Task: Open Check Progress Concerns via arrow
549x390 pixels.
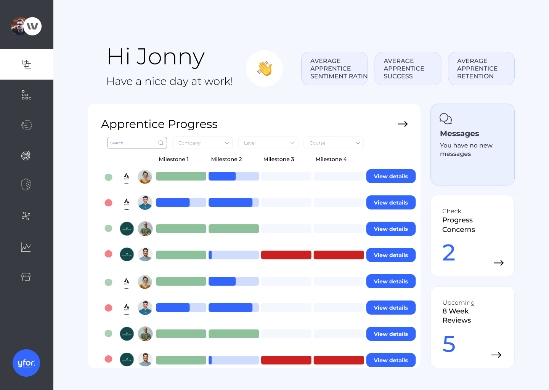Action: pos(499,263)
